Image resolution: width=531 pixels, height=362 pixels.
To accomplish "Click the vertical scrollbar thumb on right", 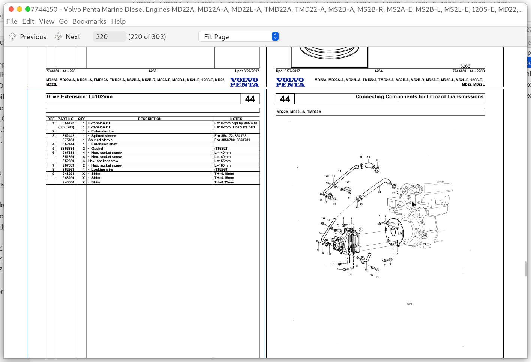I will (525, 269).
